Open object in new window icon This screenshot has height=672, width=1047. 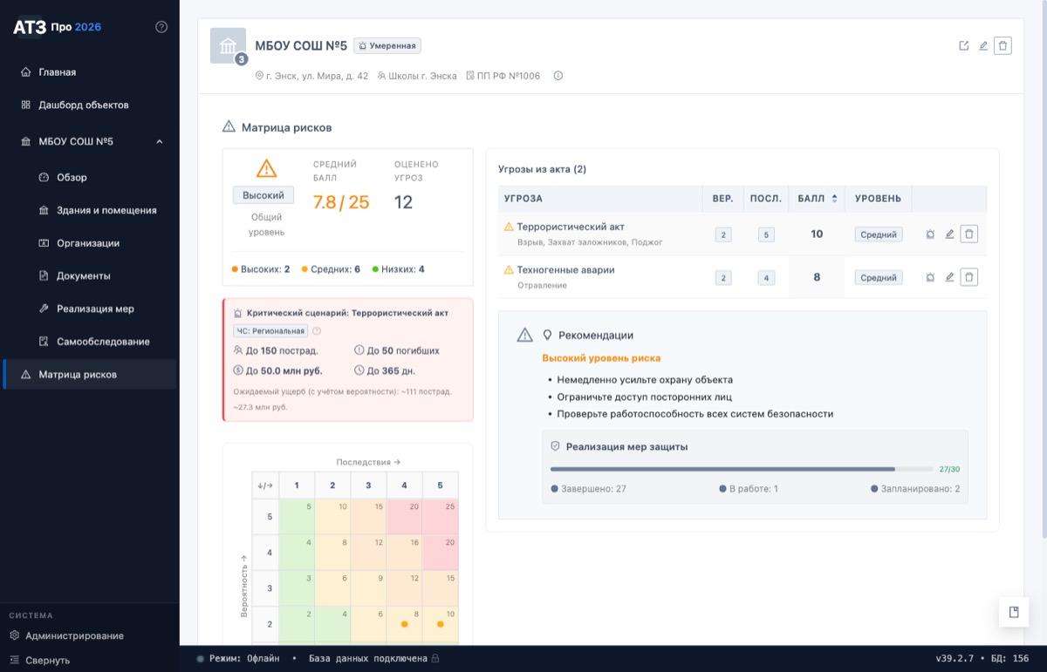pos(963,46)
